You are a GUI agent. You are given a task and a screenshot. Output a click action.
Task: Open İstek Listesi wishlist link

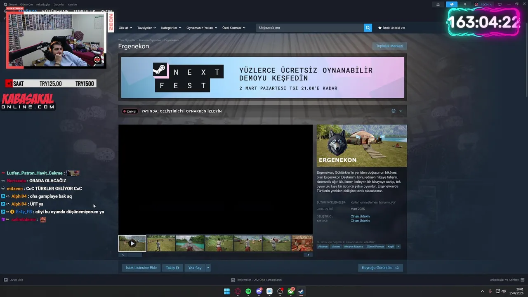coord(391,28)
